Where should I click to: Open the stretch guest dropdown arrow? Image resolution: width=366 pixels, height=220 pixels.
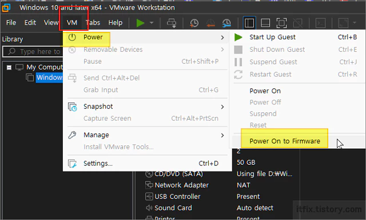pyautogui.click(x=355, y=23)
